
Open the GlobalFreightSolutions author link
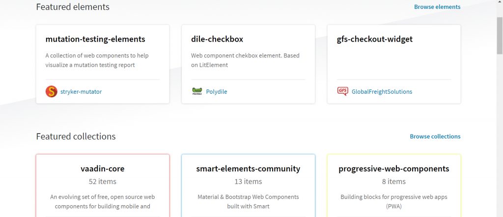[x=382, y=92]
